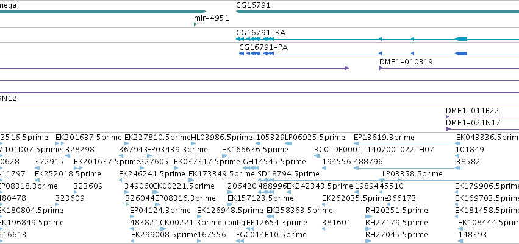Open EST LP06925.5prime
This screenshot has width=519, height=244.
[315, 138]
